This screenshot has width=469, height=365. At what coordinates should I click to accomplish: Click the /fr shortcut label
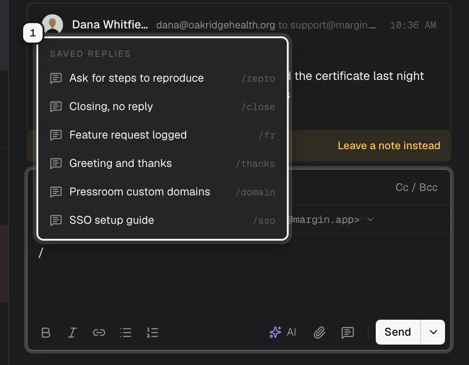point(267,135)
